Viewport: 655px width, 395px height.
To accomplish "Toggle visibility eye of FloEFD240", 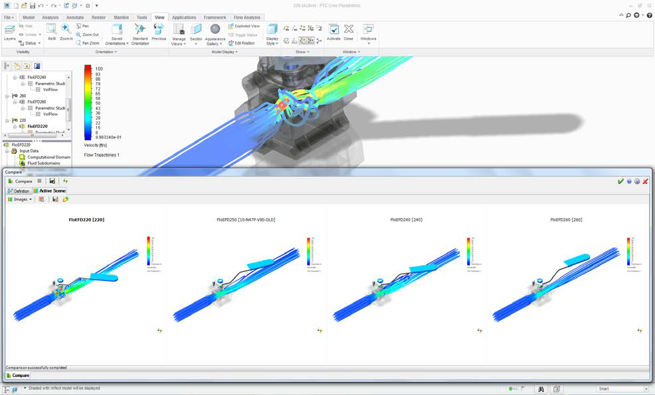I will [x=22, y=78].
